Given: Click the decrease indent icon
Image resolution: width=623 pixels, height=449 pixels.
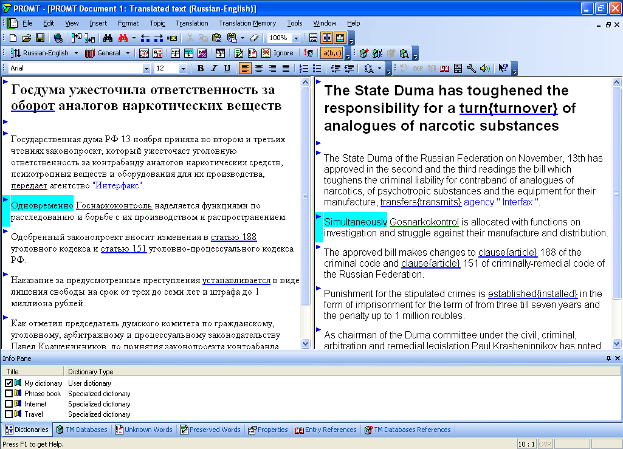Looking at the screenshot, I should [x=336, y=68].
